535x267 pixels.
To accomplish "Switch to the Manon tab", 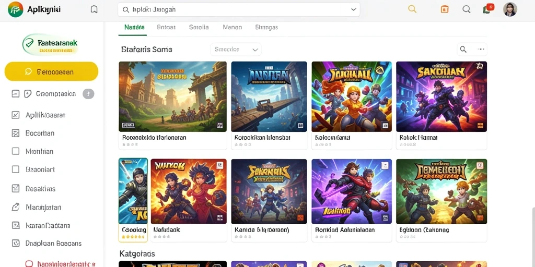I will 232,27.
